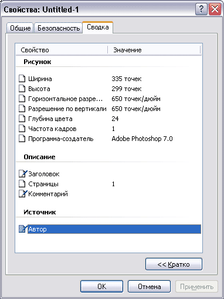Confirm with the OK button
Image resolution: width=224 pixels, height=299 pixels.
[101, 287]
